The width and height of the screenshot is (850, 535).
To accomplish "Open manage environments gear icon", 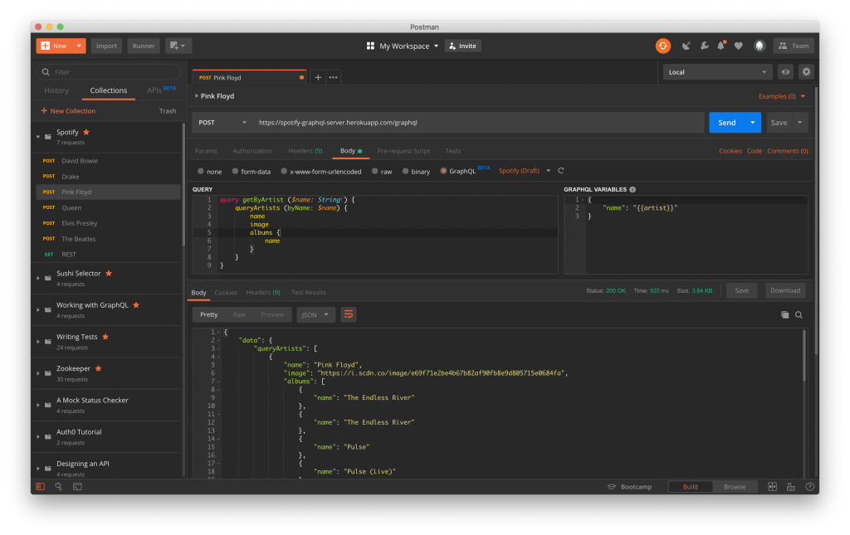I will tap(806, 72).
